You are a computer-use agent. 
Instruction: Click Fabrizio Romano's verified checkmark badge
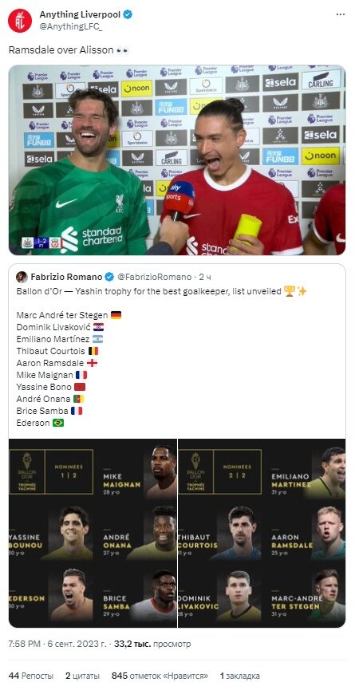point(109,277)
